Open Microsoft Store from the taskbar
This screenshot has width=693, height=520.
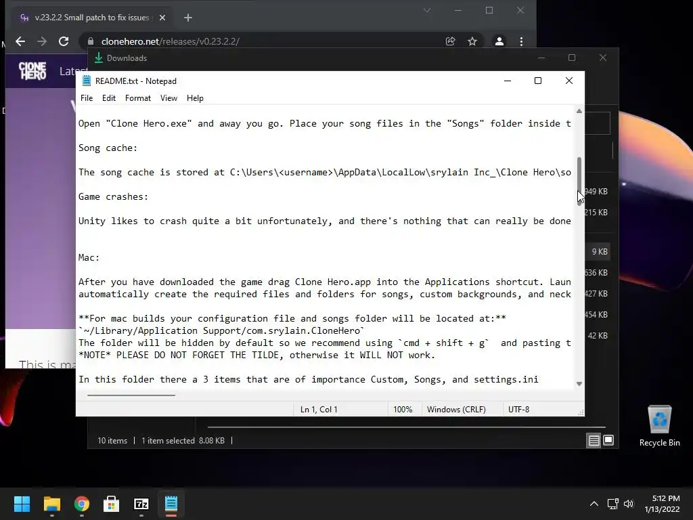pyautogui.click(x=112, y=504)
